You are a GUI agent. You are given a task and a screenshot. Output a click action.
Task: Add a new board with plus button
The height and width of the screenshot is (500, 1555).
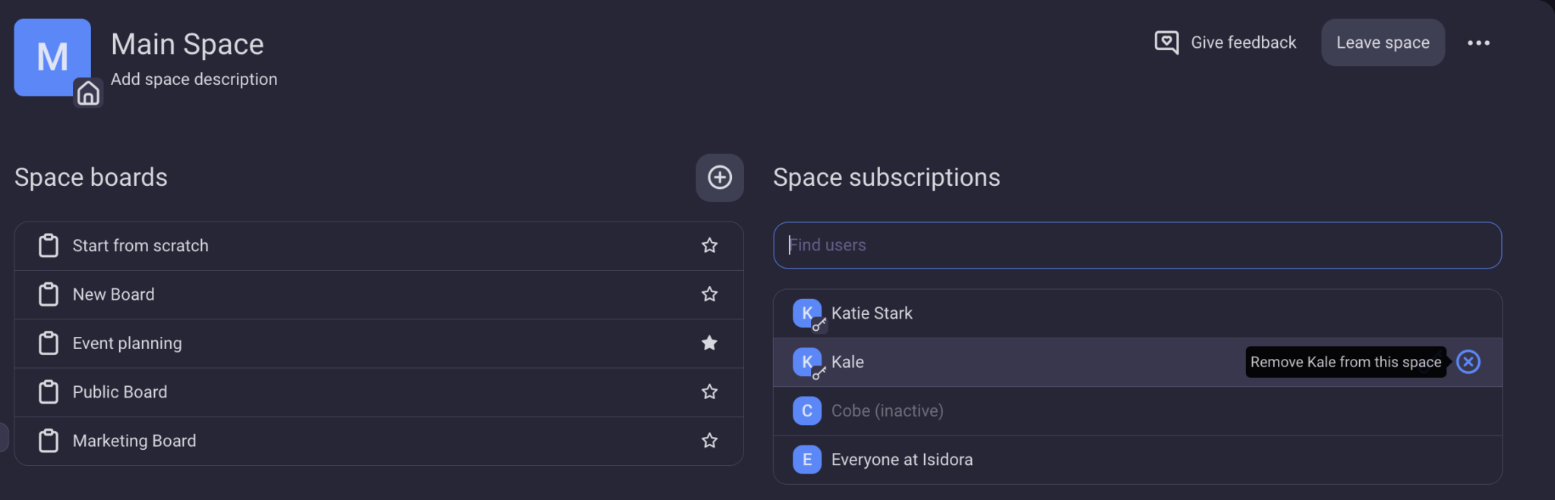tap(720, 178)
